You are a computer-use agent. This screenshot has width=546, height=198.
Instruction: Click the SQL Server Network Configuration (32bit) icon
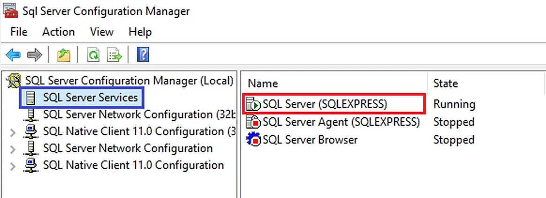pyautogui.click(x=30, y=114)
